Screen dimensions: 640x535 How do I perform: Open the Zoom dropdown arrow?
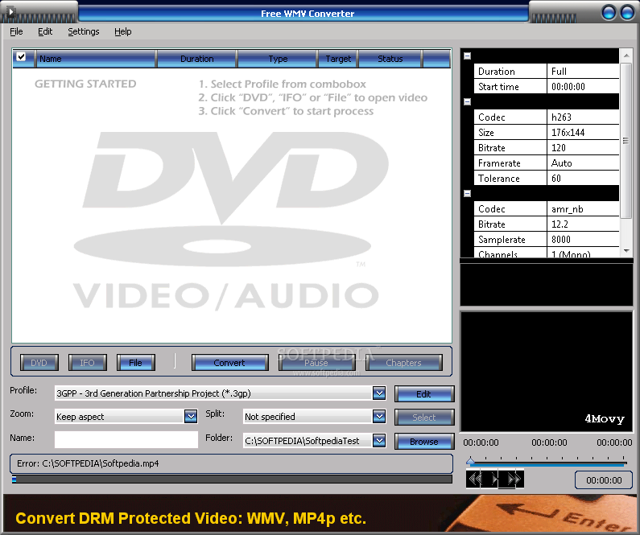[x=191, y=417]
